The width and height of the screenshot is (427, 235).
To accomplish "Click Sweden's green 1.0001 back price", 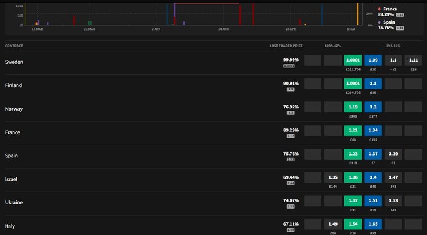I will click(x=353, y=60).
